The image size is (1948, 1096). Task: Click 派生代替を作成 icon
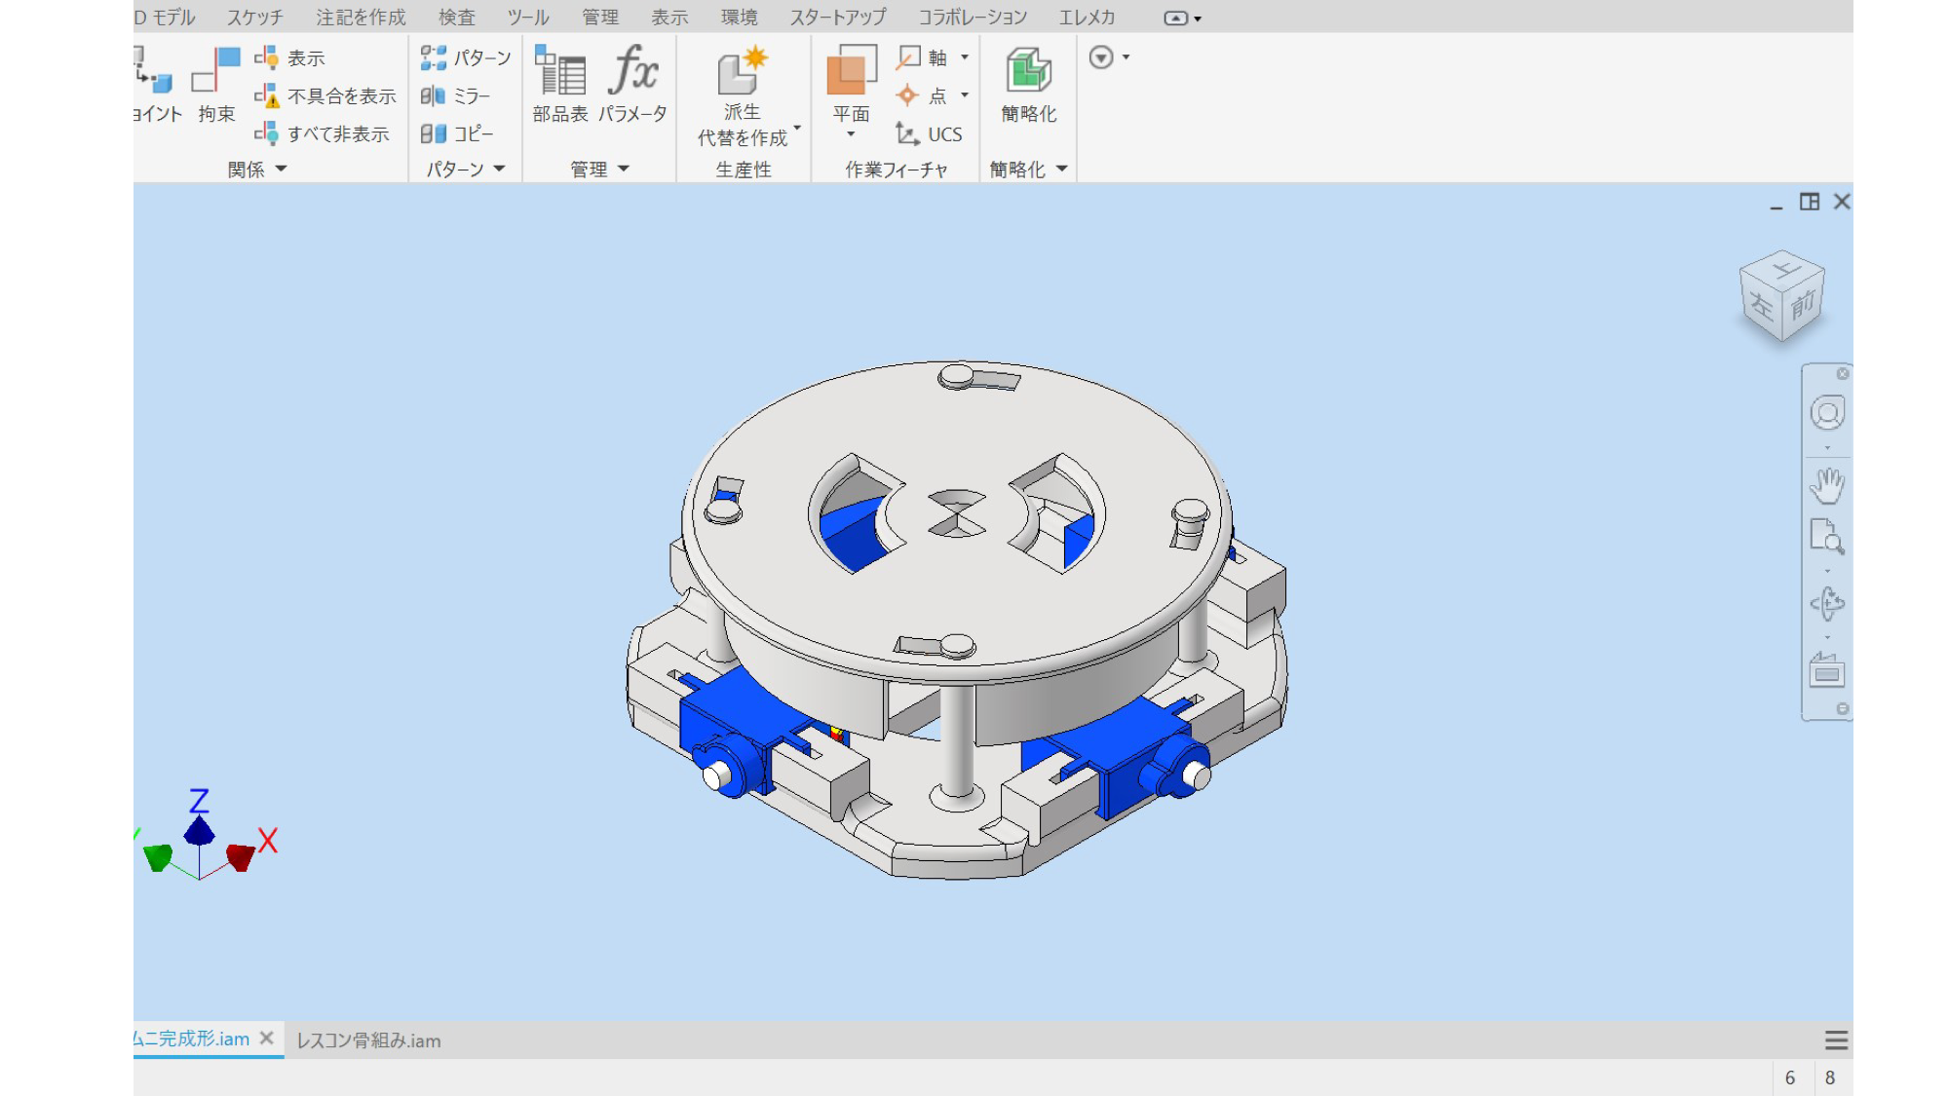coord(743,70)
